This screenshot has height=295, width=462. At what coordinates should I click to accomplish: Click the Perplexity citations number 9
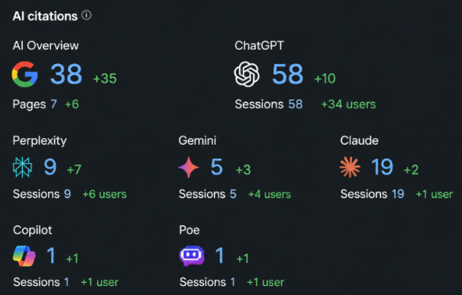click(50, 167)
